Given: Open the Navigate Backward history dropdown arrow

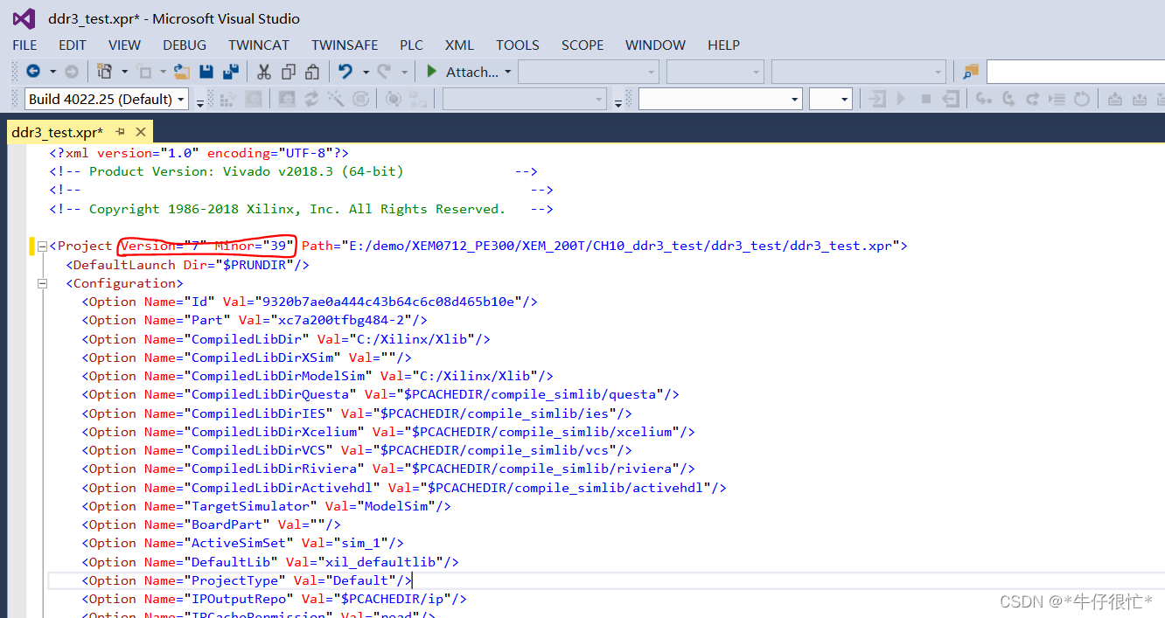Looking at the screenshot, I should (52, 72).
